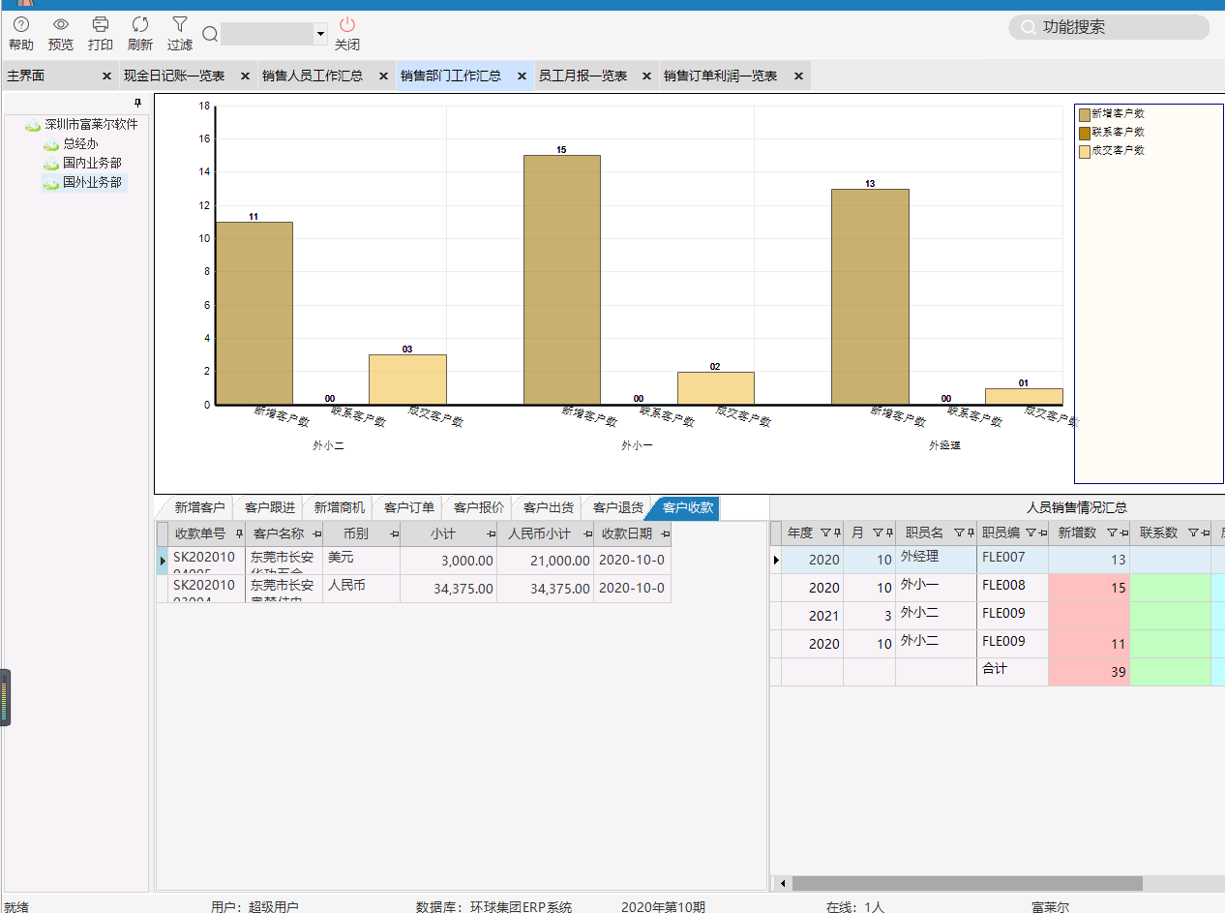
Task: Click the 联系客户数 legend color swatch
Action: [x=1084, y=133]
